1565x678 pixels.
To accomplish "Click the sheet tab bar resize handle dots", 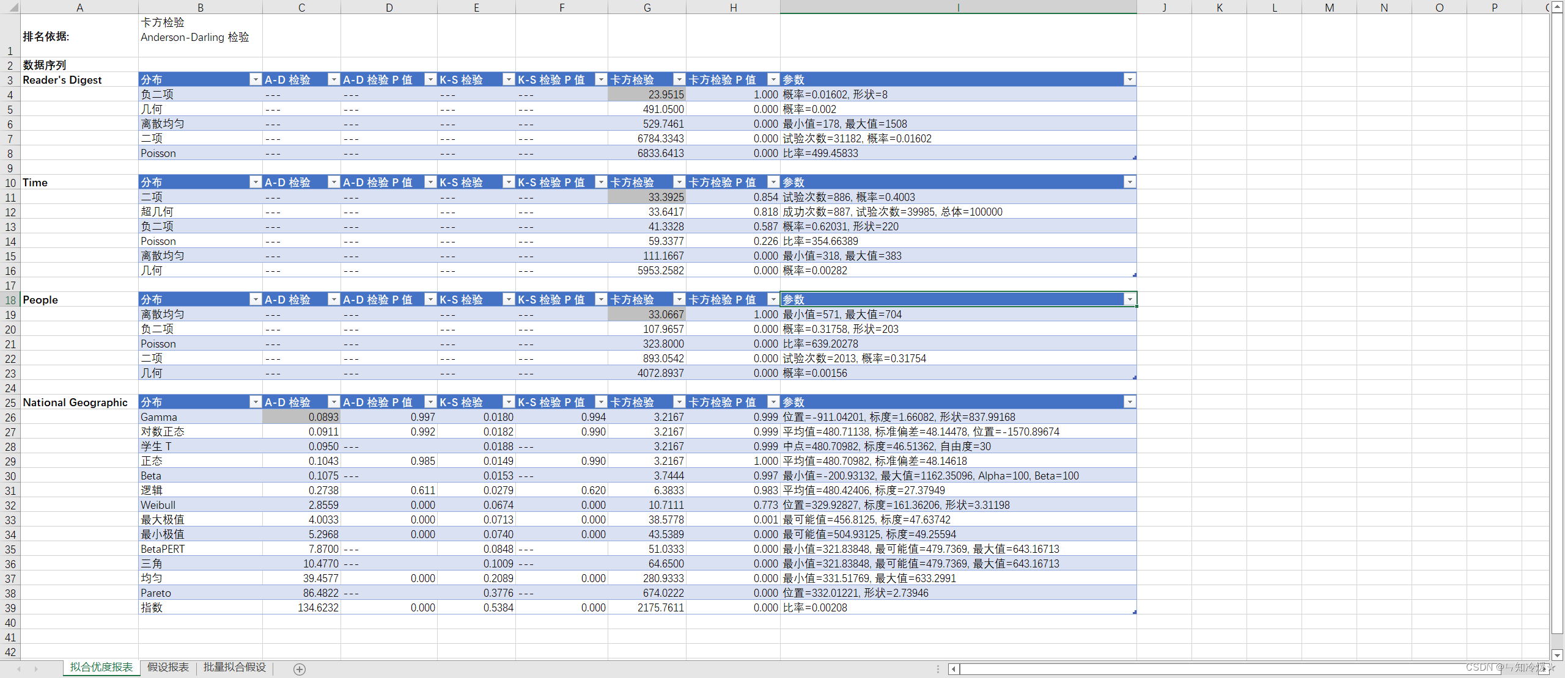I will click(x=938, y=669).
